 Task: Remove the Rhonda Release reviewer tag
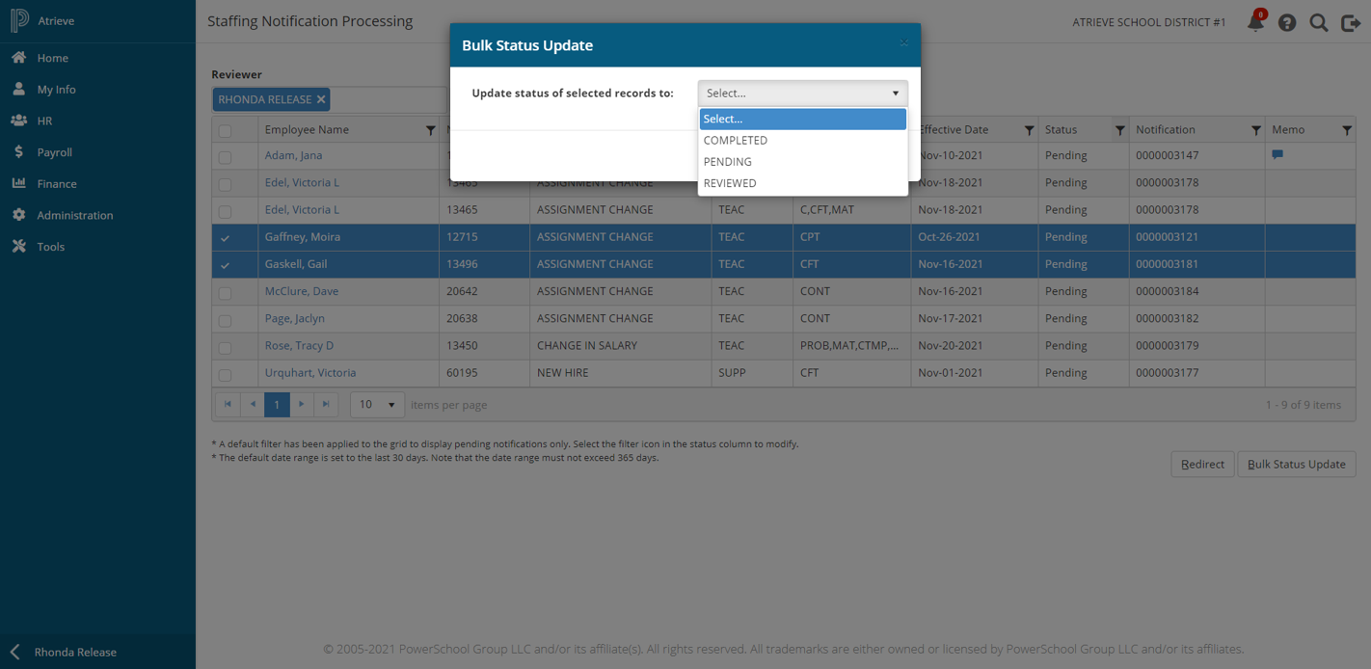[321, 99]
